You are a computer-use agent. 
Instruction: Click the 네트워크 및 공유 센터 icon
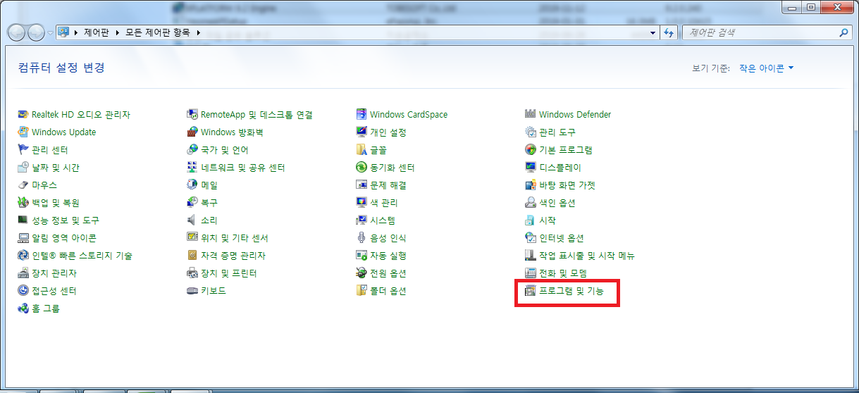192,167
